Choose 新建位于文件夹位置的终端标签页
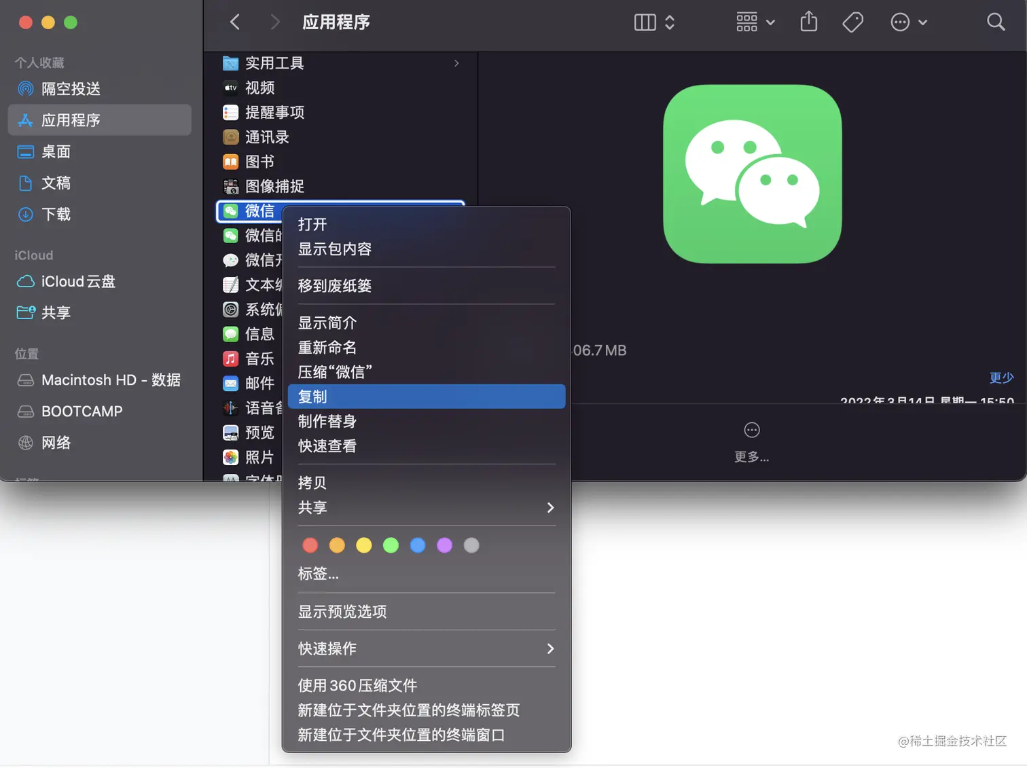This screenshot has width=1027, height=768. 427,710
